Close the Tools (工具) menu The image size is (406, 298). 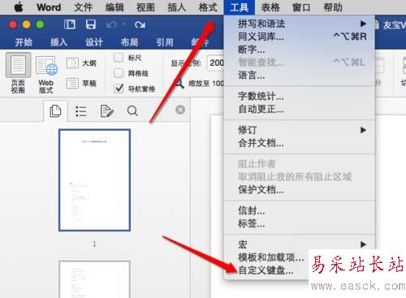point(240,7)
